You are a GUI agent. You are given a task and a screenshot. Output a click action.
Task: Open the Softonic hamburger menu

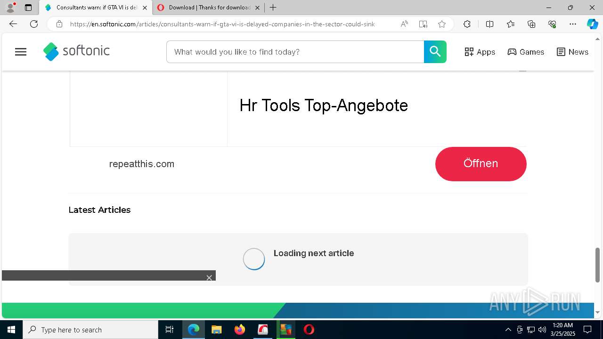click(21, 52)
